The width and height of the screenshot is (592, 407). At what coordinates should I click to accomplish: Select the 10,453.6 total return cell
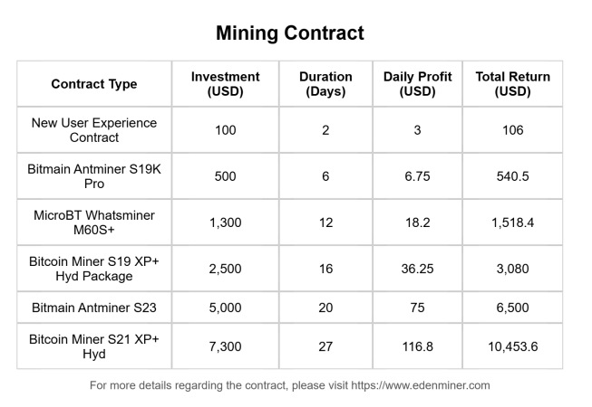pos(512,347)
